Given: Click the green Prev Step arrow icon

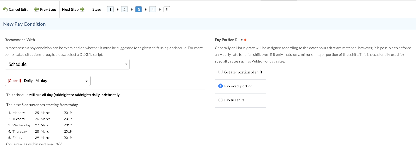Looking at the screenshot, I should [36, 9].
